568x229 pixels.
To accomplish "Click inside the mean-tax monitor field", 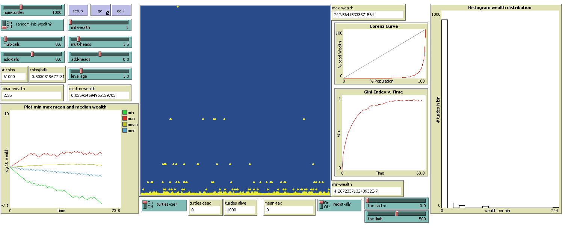I will click(x=289, y=209).
